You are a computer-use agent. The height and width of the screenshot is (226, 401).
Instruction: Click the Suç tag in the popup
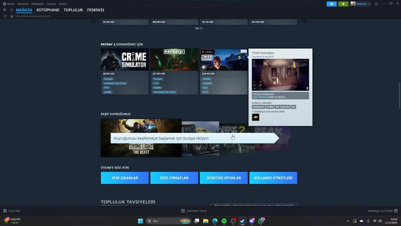click(x=293, y=107)
